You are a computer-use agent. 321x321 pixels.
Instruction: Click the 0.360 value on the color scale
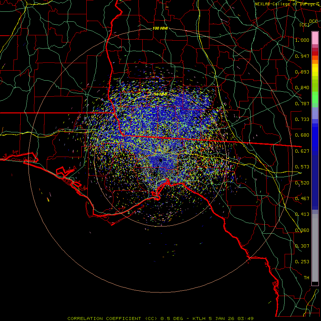(x=302, y=230)
